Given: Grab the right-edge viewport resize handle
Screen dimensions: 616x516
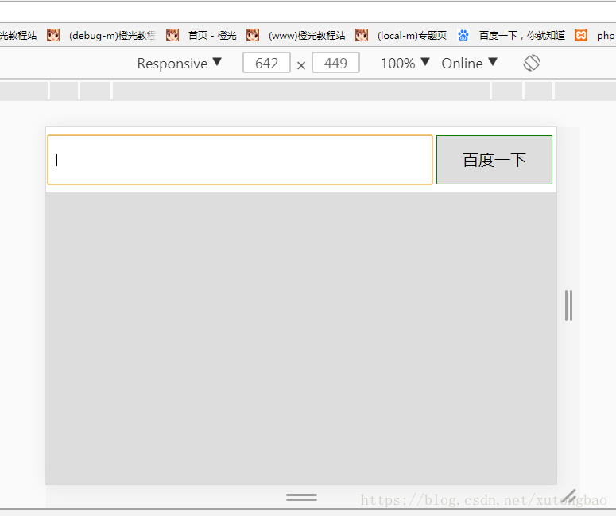Looking at the screenshot, I should 568,306.
